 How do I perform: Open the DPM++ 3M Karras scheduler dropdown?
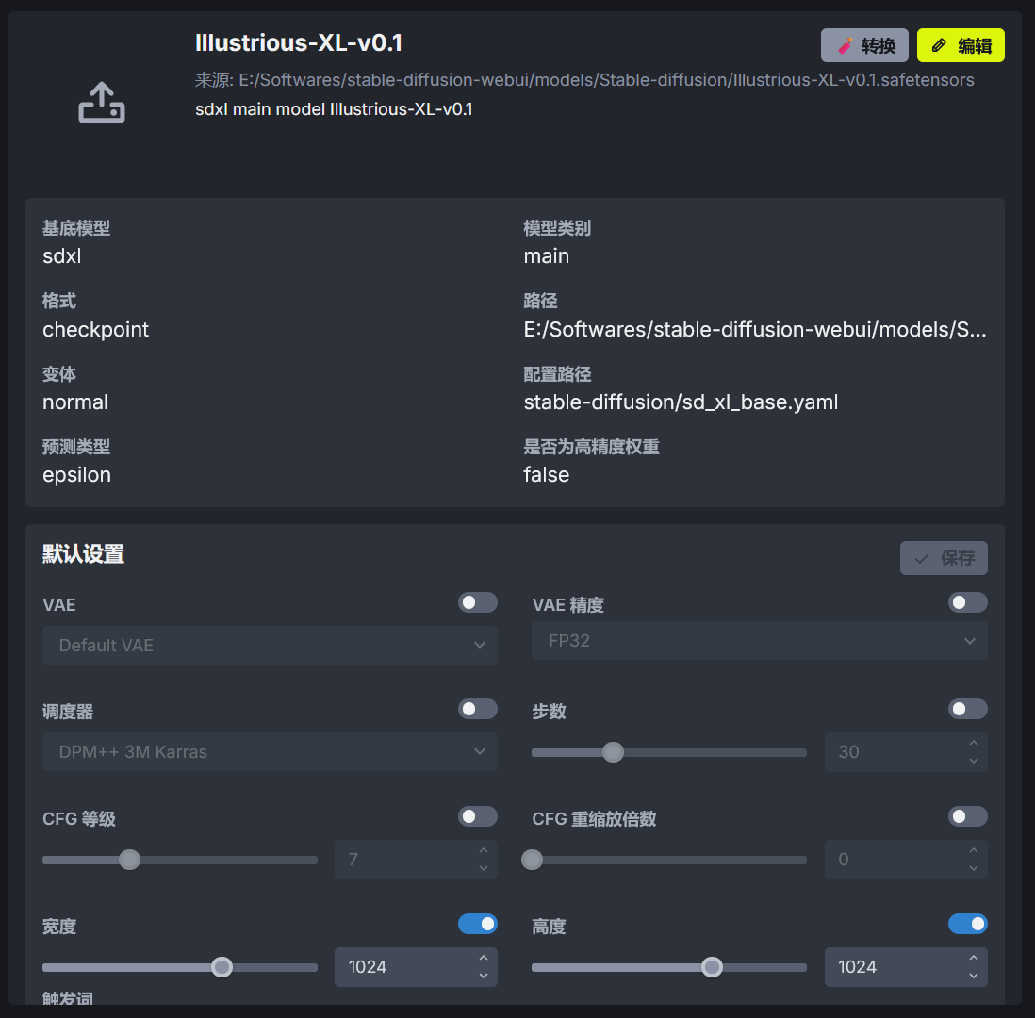click(270, 752)
